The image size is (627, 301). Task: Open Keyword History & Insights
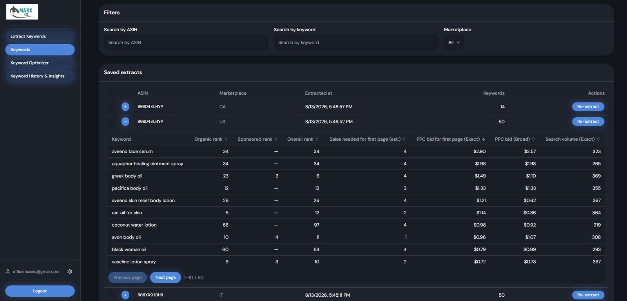tap(40, 76)
